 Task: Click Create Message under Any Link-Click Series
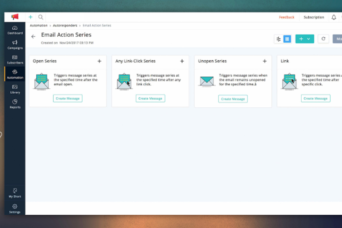150,98
